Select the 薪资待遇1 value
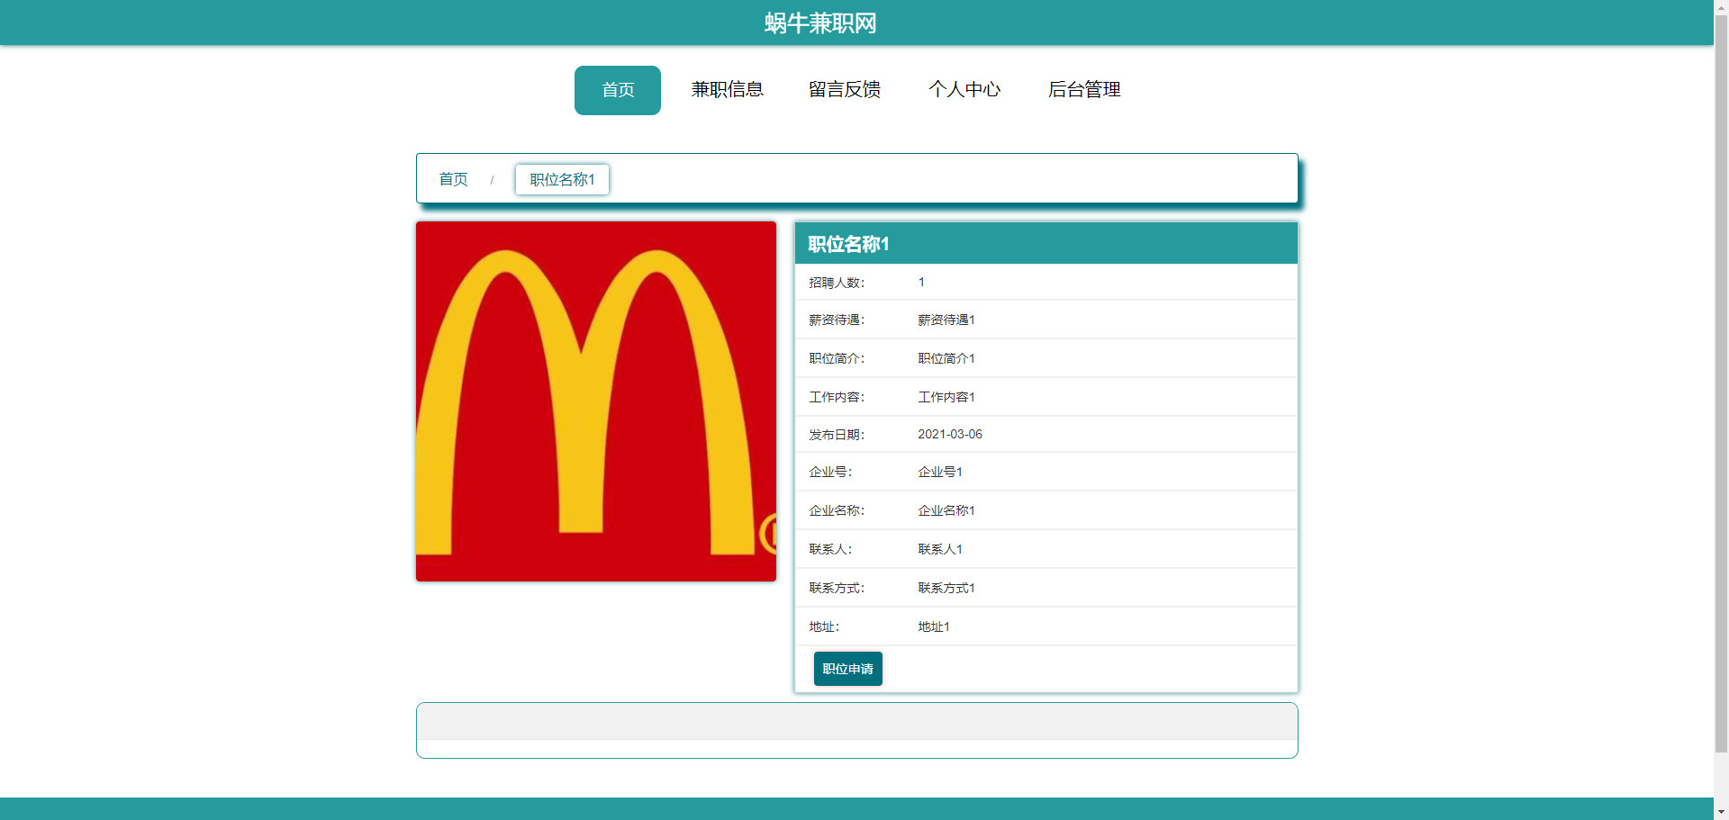This screenshot has height=820, width=1729. coord(946,320)
